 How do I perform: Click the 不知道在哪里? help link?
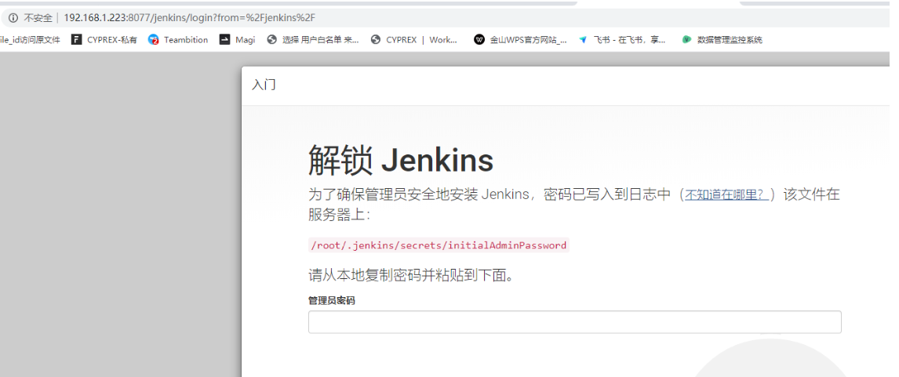coord(727,194)
